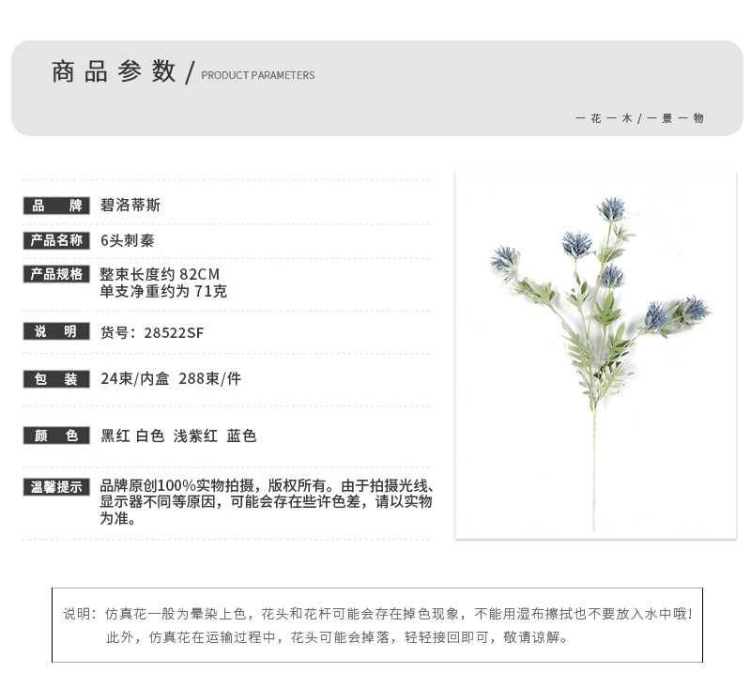Viewport: 751px width, 688px height.
Task: Click the color option 黑红
Action: coord(115,436)
